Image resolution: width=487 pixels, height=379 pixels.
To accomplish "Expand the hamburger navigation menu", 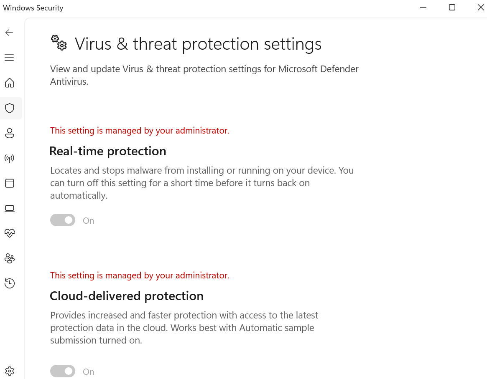I will [9, 58].
